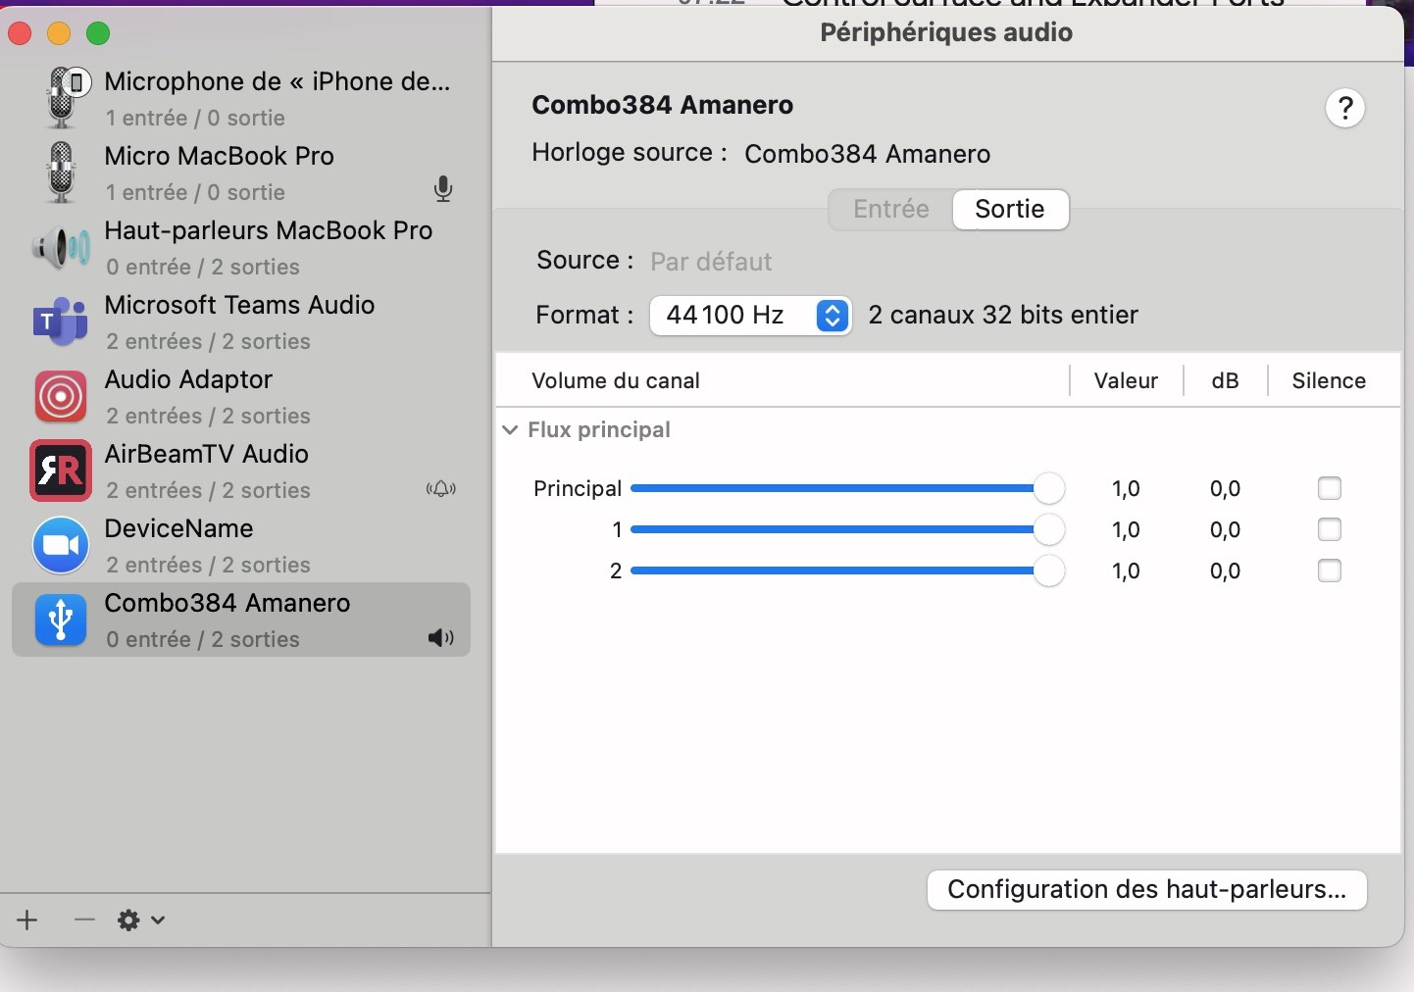Click channel 1 Valeur cell 1,0
1414x992 pixels.
[x=1126, y=529]
